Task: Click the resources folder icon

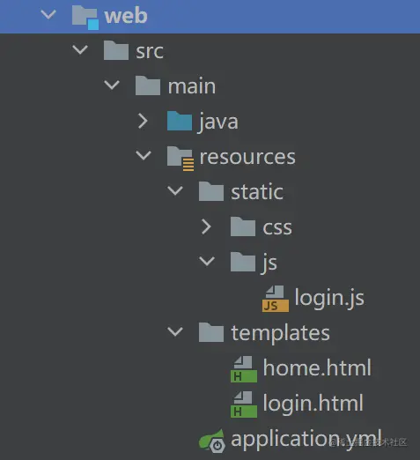Action: click(181, 159)
